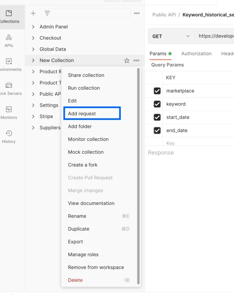Expand the Stripe collection

tap(33, 116)
